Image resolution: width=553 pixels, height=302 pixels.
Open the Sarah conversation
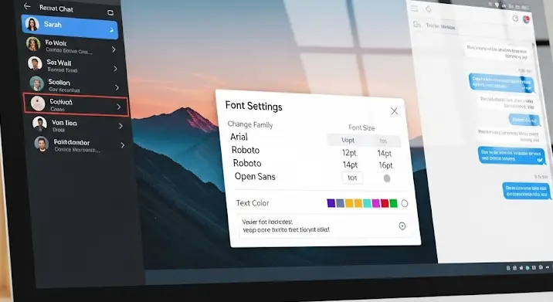click(x=70, y=25)
